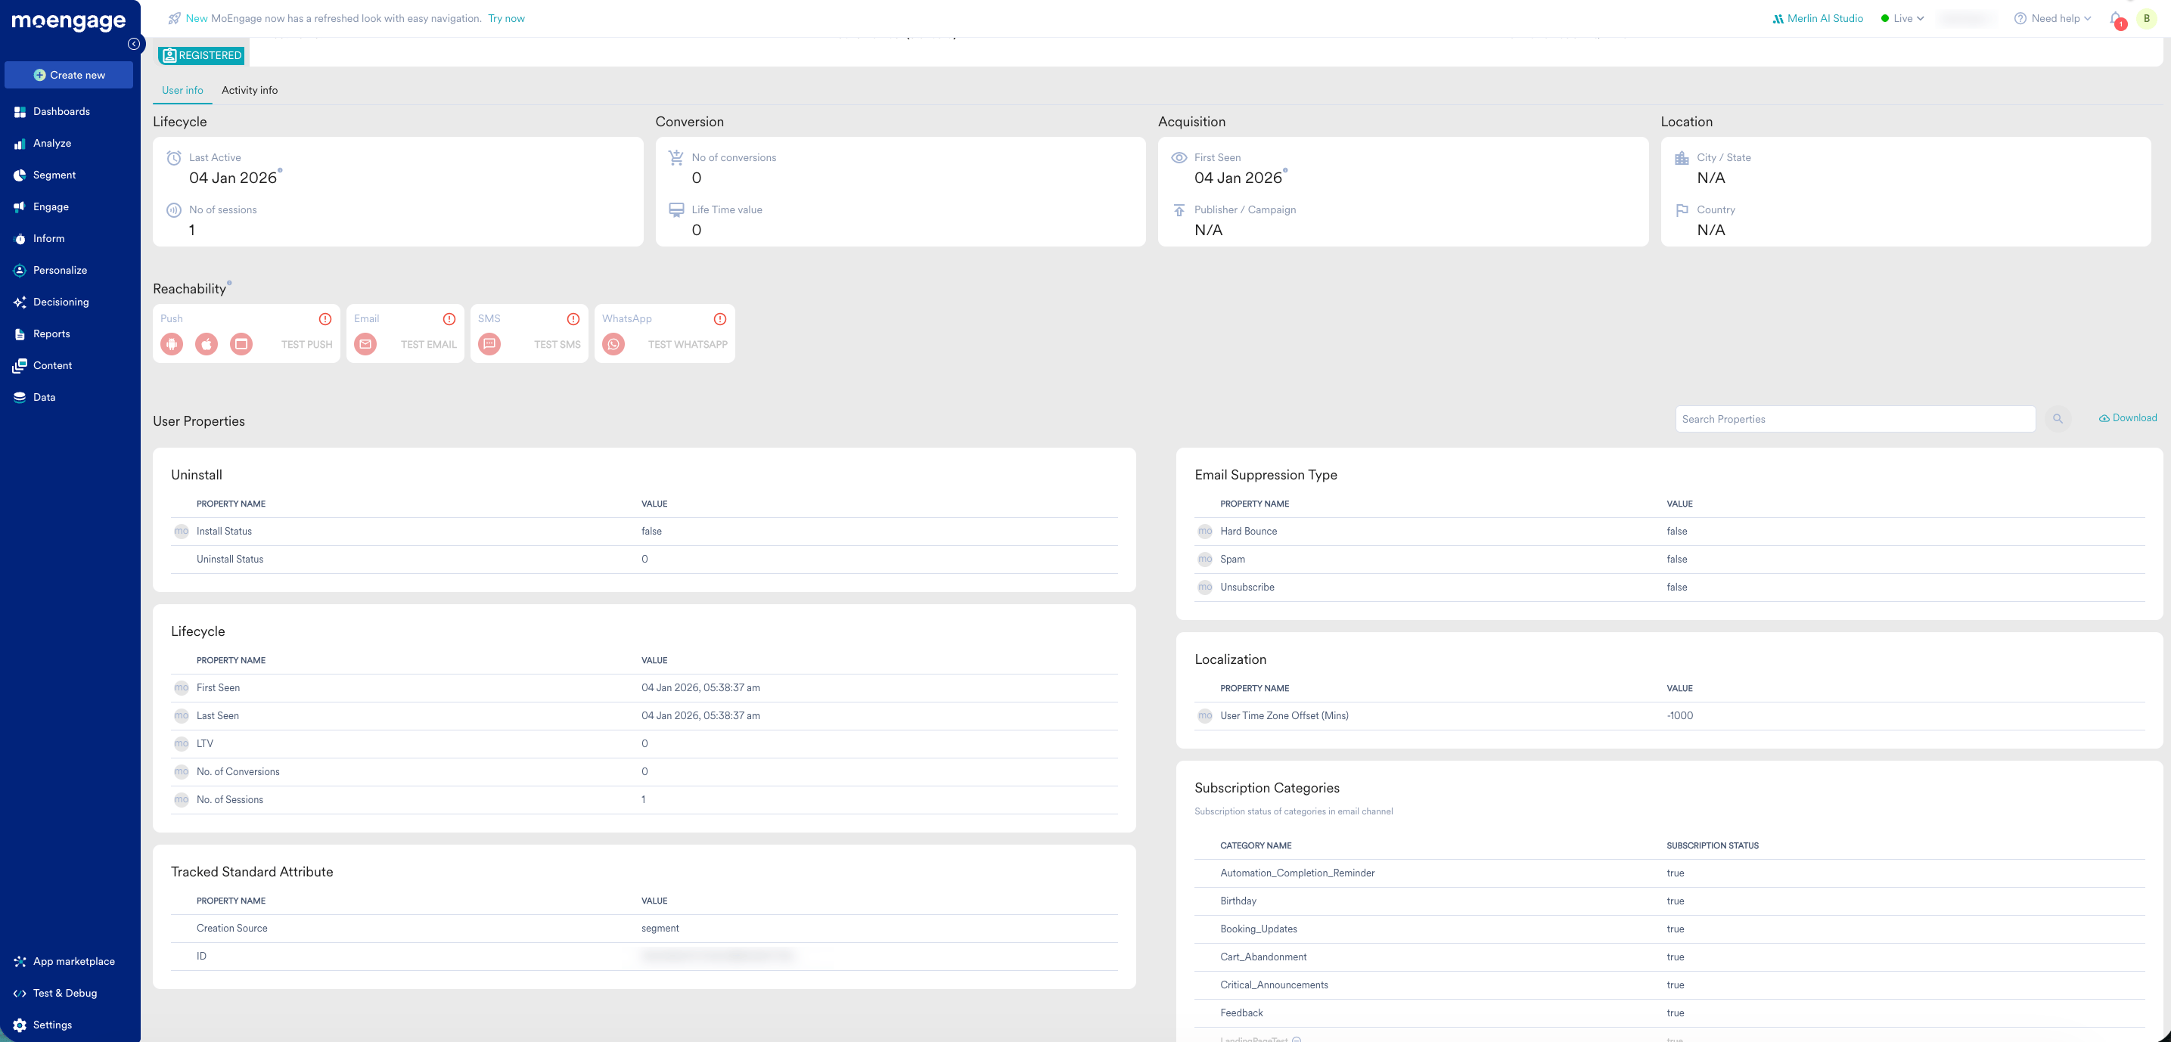Click the SMS channel message icon
2171x1042 pixels.
coord(489,344)
